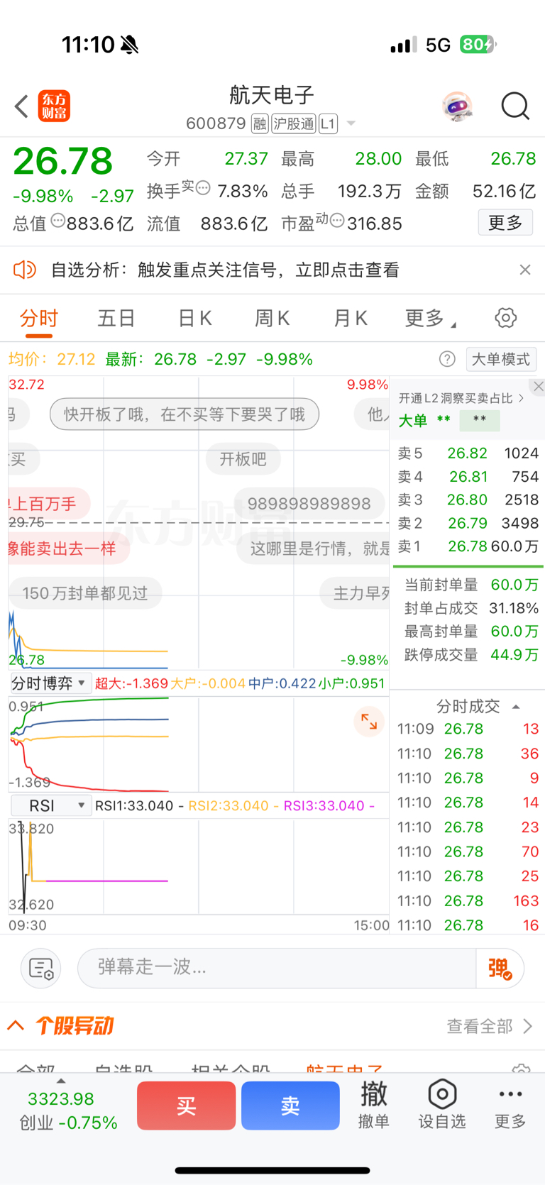This screenshot has width=545, height=1185.
Task: Open chart settings gear icon
Action: [506, 317]
